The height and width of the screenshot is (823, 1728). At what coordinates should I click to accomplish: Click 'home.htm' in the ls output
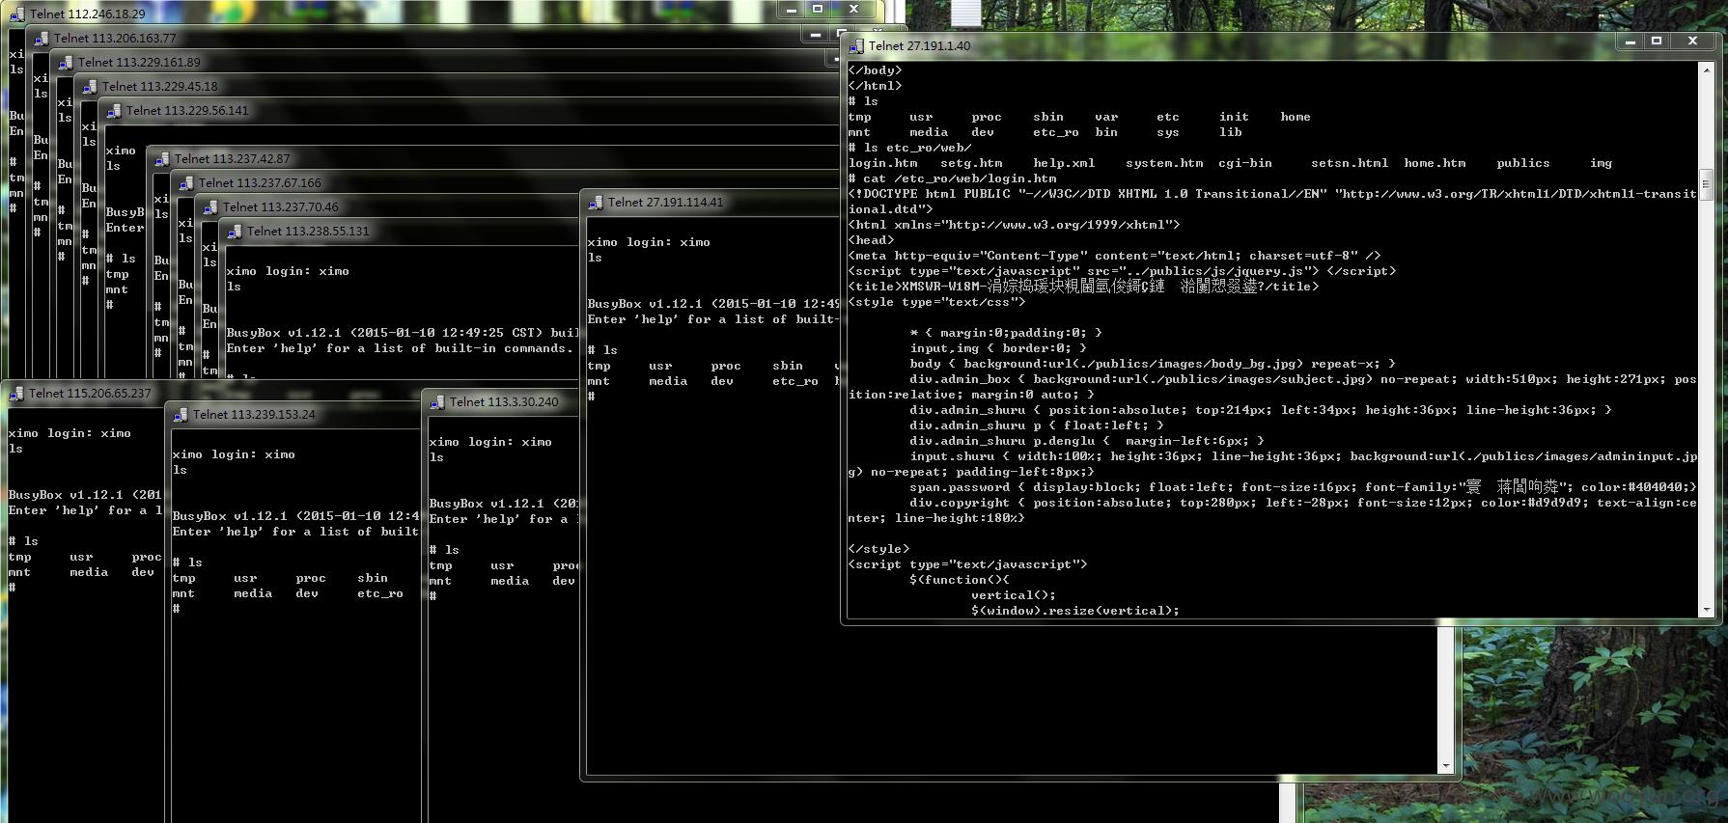1435,163
